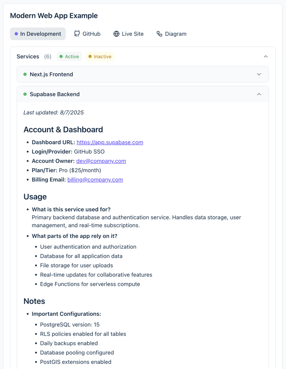This screenshot has width=286, height=369.
Task: Select the GitHub nav item
Action: point(87,34)
